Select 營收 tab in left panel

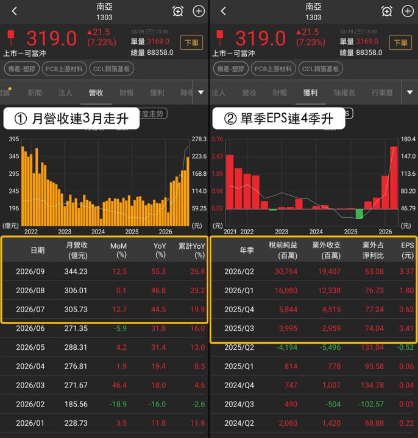pyautogui.click(x=96, y=92)
